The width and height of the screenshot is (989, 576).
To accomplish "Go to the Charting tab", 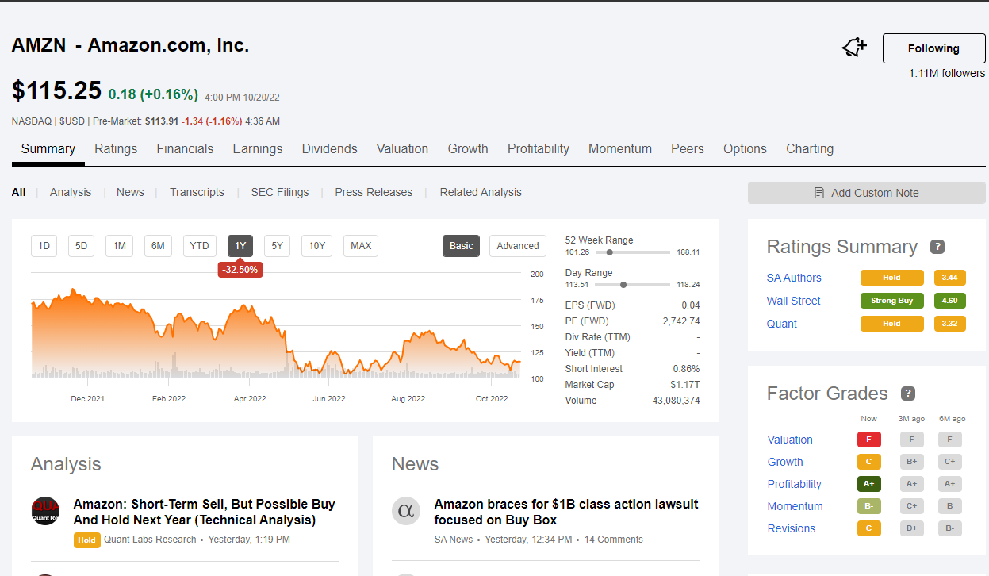I will tap(810, 148).
